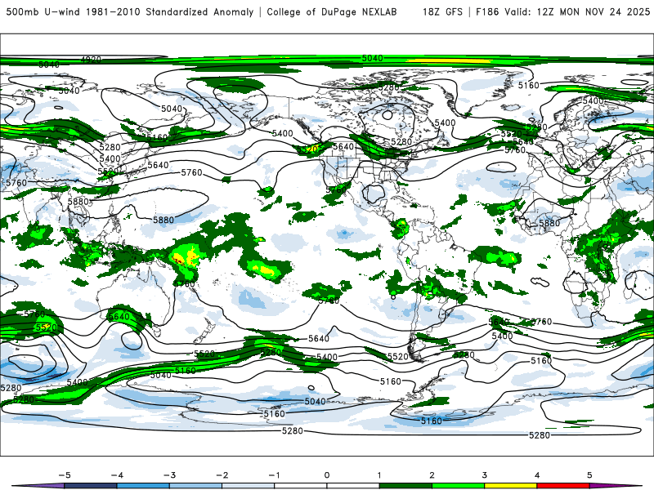Select the pale blue -2 to -1 colorbar segment
The width and height of the screenshot is (654, 490).
pyautogui.click(x=249, y=486)
